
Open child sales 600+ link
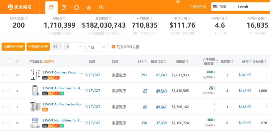(211, 72)
